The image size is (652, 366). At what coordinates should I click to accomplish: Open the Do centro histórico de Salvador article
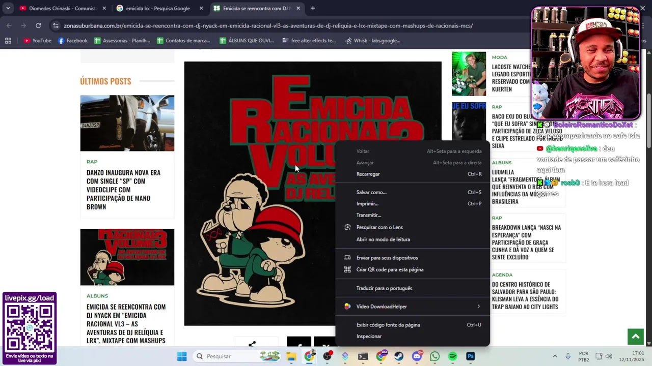pos(525,295)
